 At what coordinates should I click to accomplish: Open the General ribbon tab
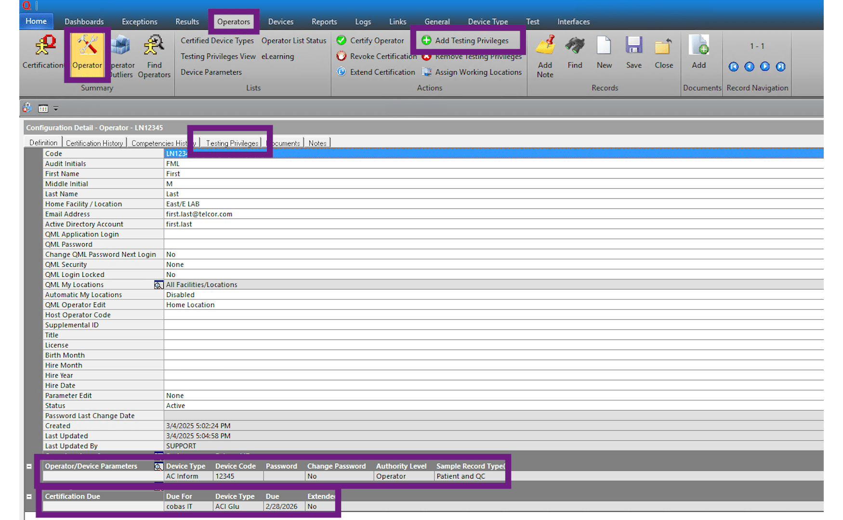(437, 22)
